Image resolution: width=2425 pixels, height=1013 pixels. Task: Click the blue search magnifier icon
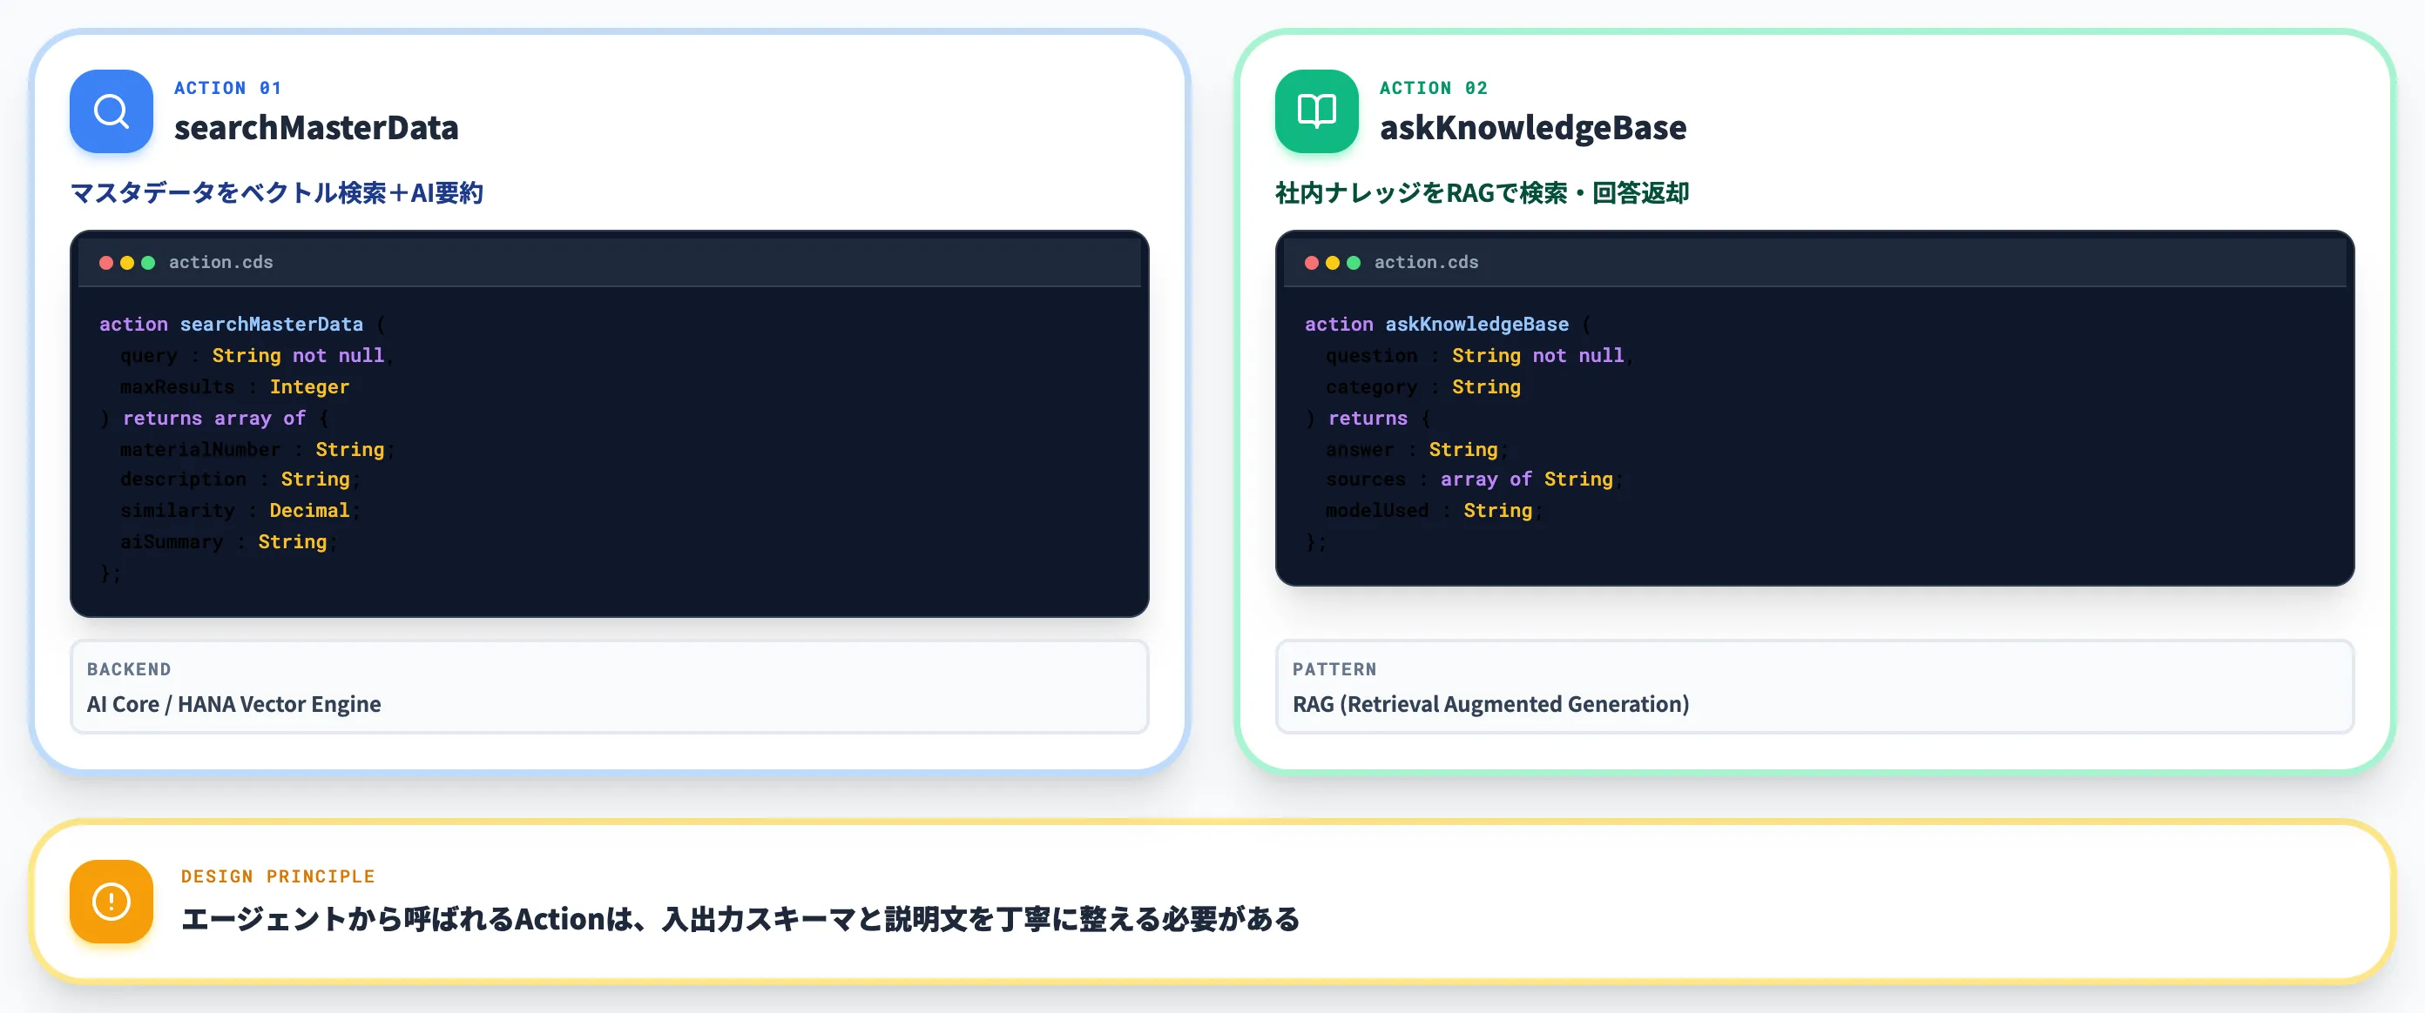coord(111,111)
